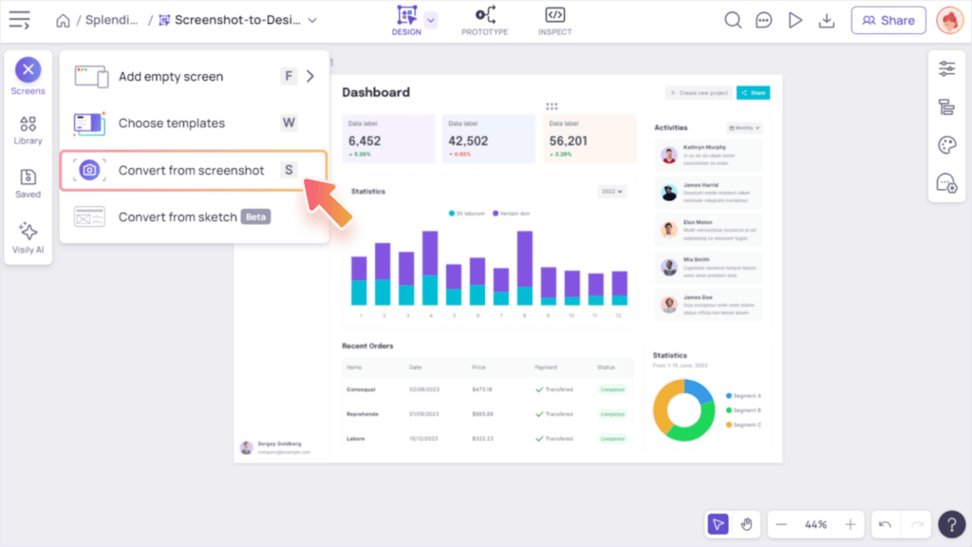Expand the Design mode dropdown arrow

[431, 21]
